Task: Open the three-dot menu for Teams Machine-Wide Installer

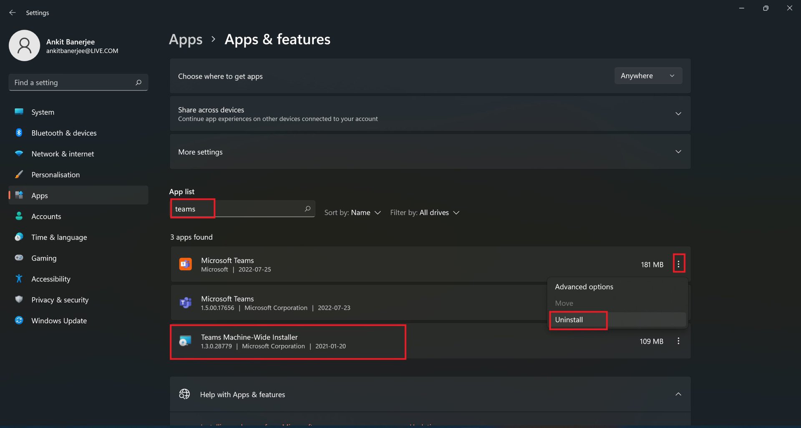Action: (x=678, y=341)
